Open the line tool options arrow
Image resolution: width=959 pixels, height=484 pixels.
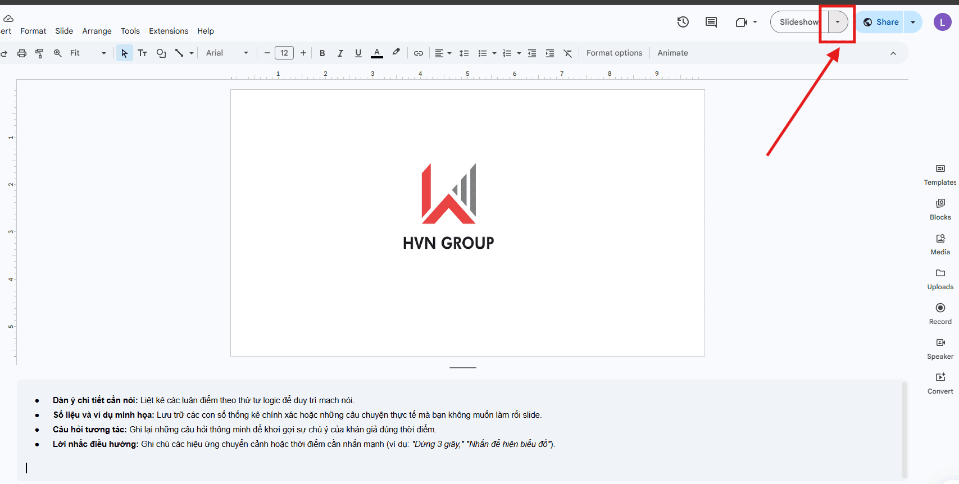pyautogui.click(x=192, y=53)
